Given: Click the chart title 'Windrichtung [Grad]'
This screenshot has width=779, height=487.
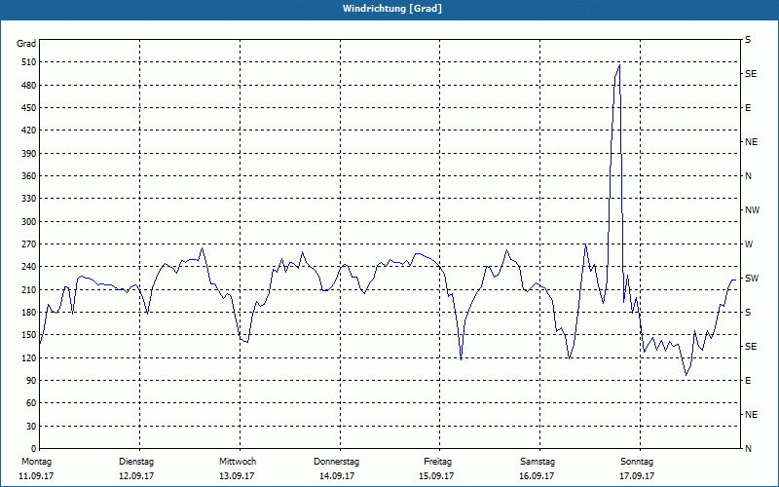Looking at the screenshot, I should coord(392,9).
